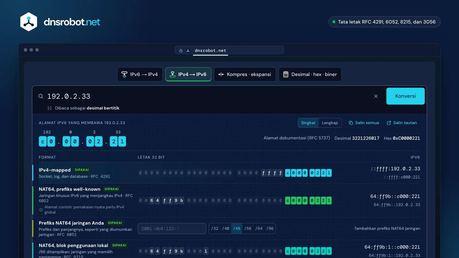The height and width of the screenshot is (258, 459).
Task: Click the c0 hex octet tile
Action: 47,141
